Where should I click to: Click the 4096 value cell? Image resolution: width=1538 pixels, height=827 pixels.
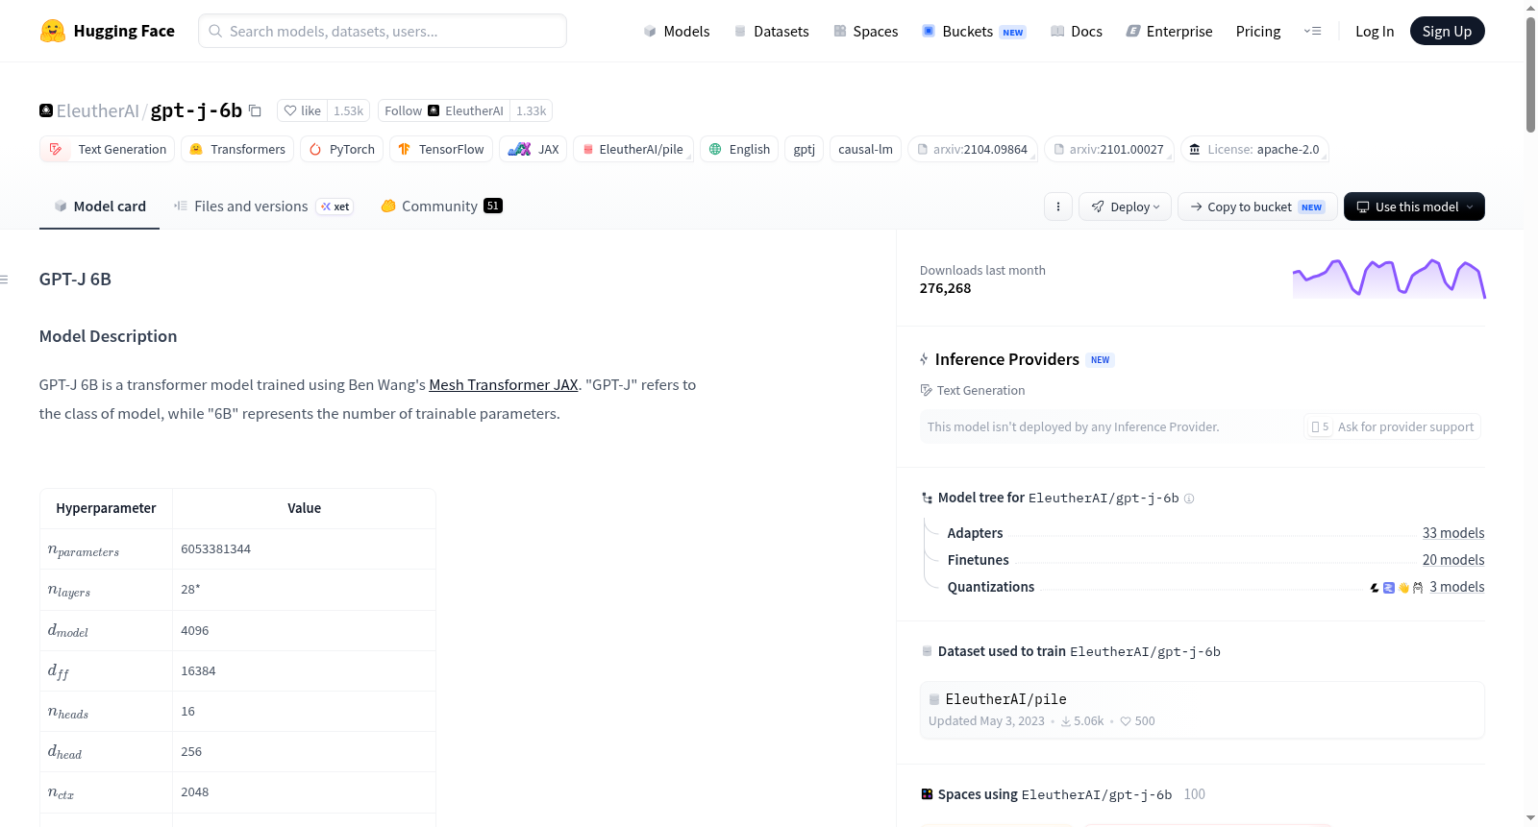[x=304, y=630]
